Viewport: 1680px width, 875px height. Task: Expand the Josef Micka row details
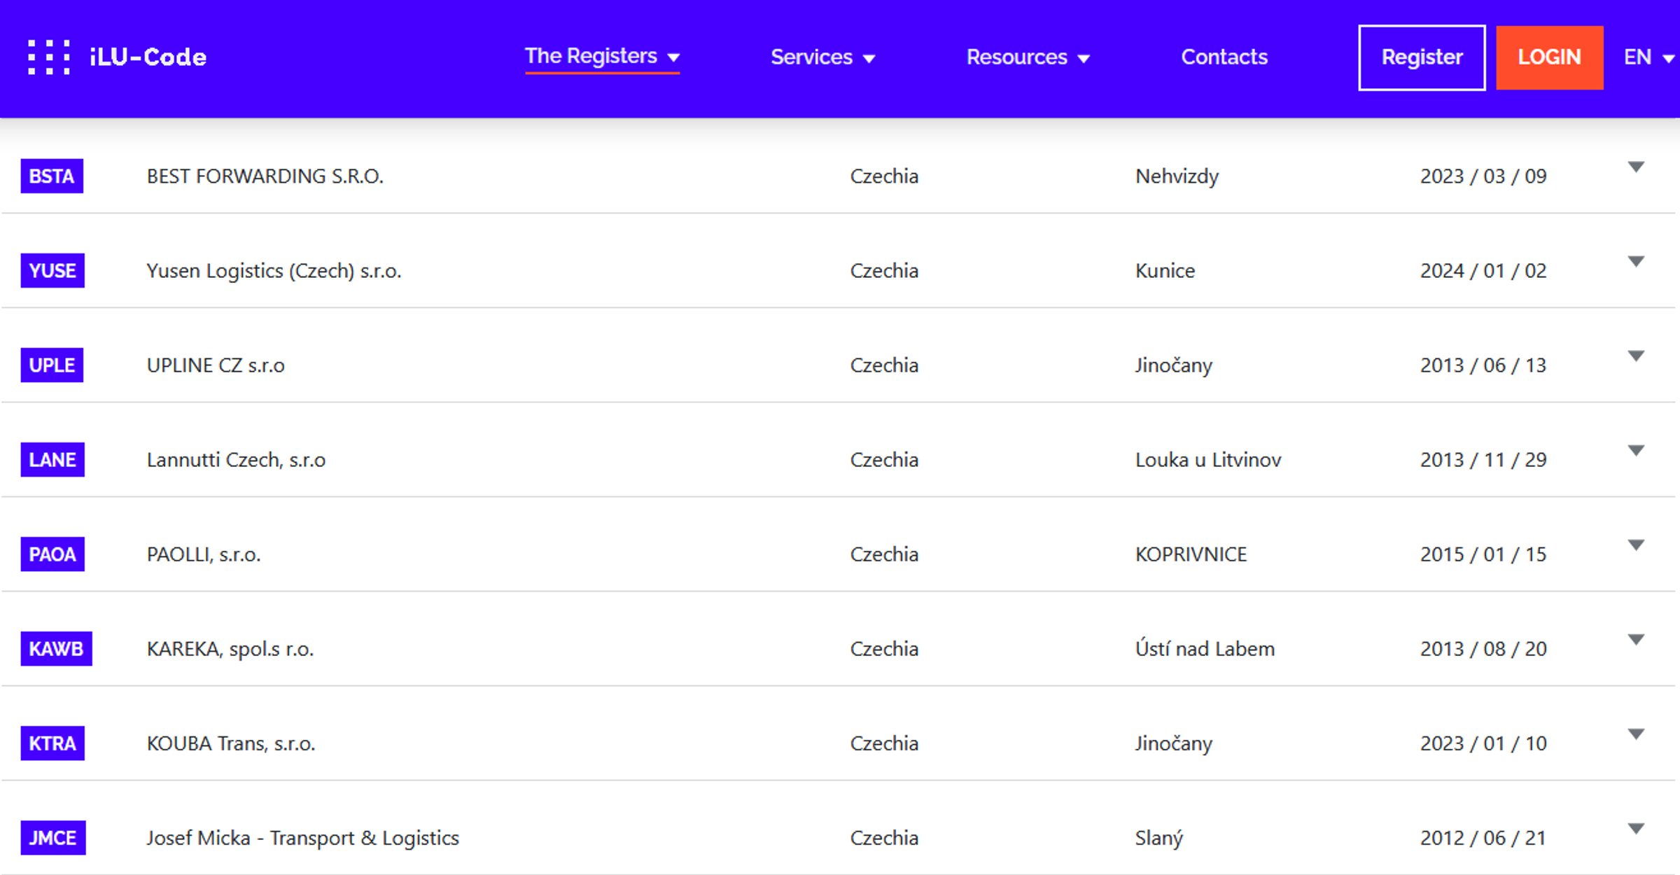click(1636, 829)
